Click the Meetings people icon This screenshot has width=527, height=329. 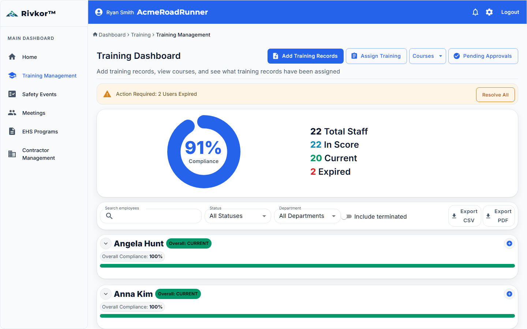12,113
